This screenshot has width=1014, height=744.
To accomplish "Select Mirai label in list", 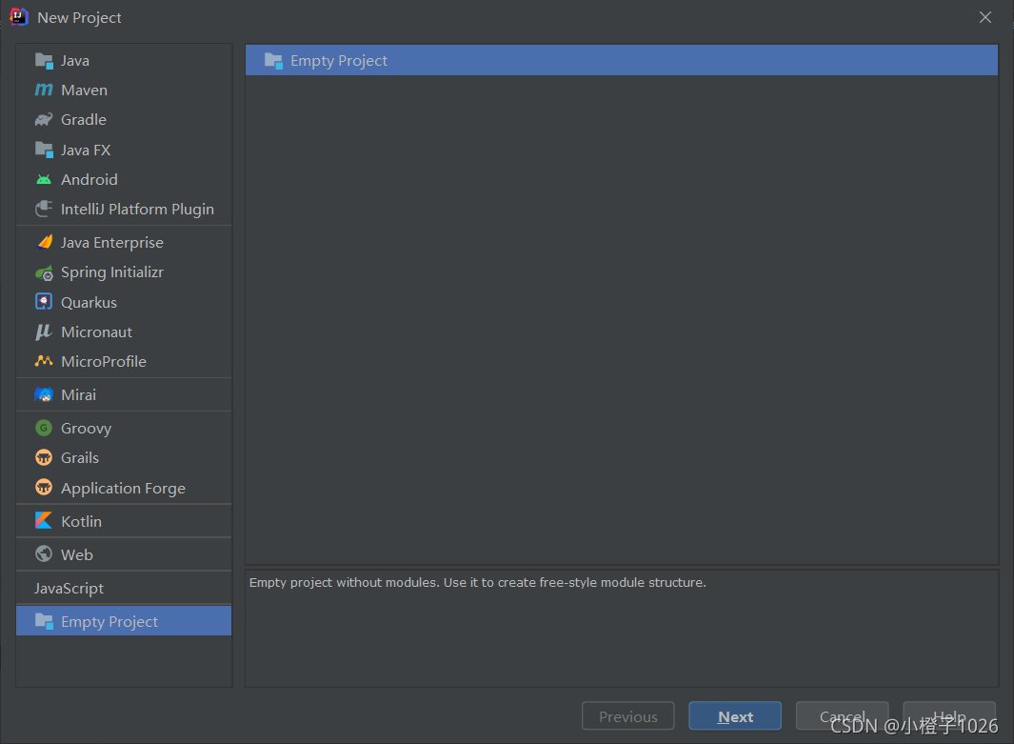I will pos(78,394).
